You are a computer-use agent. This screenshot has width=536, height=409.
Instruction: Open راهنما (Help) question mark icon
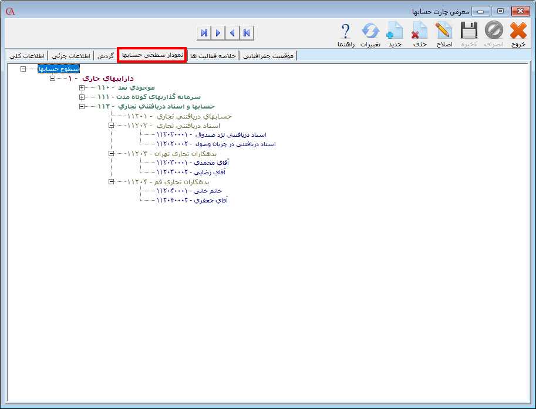pos(346,31)
